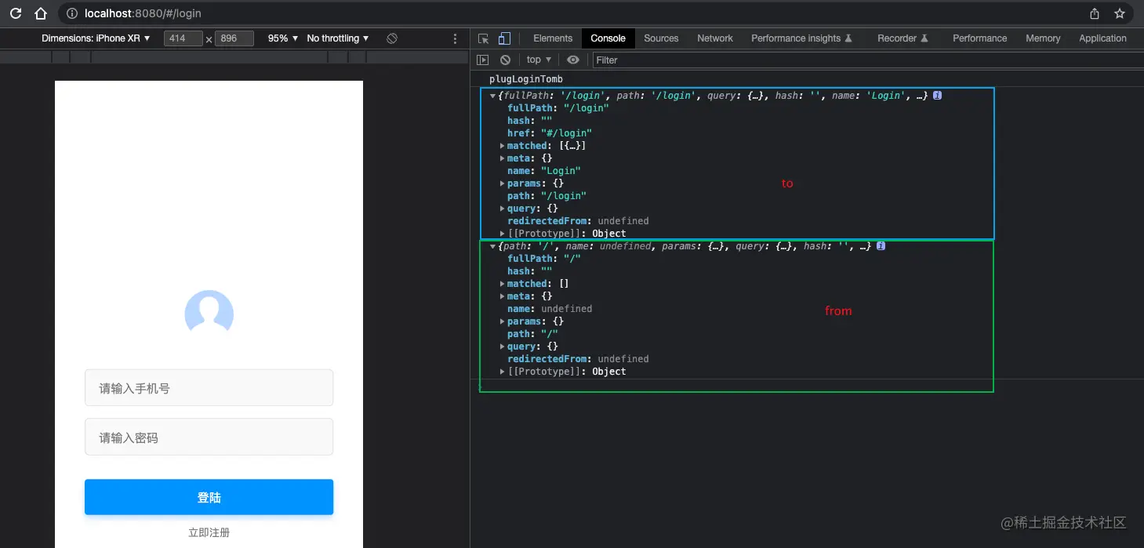
Task: Open the 95% zoom dropdown
Action: 283,38
